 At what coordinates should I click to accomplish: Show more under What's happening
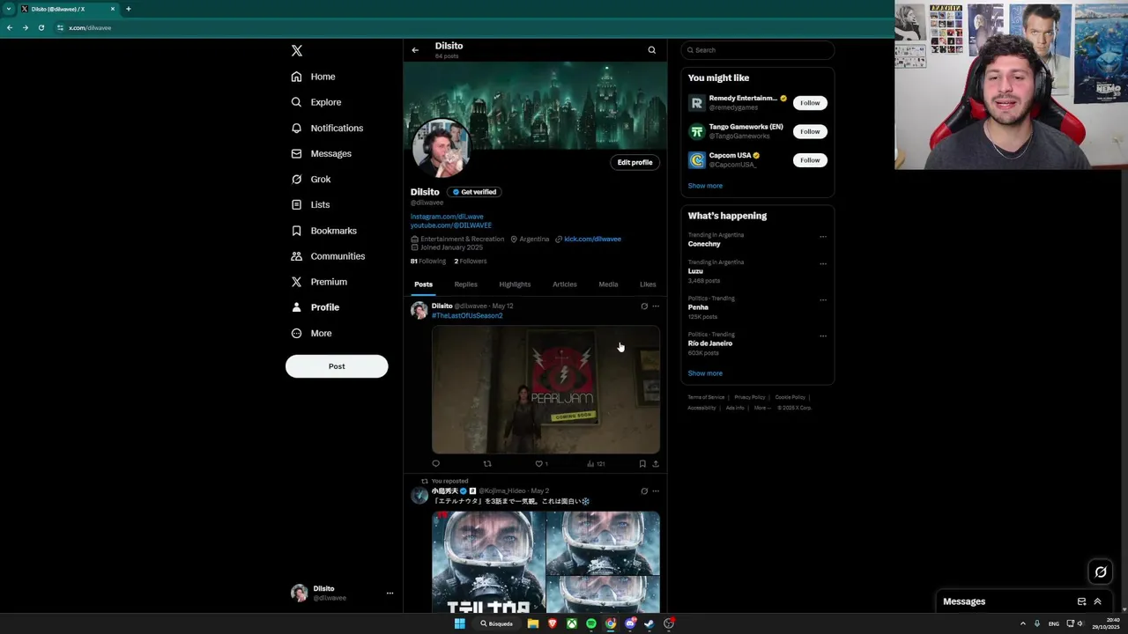[705, 373]
